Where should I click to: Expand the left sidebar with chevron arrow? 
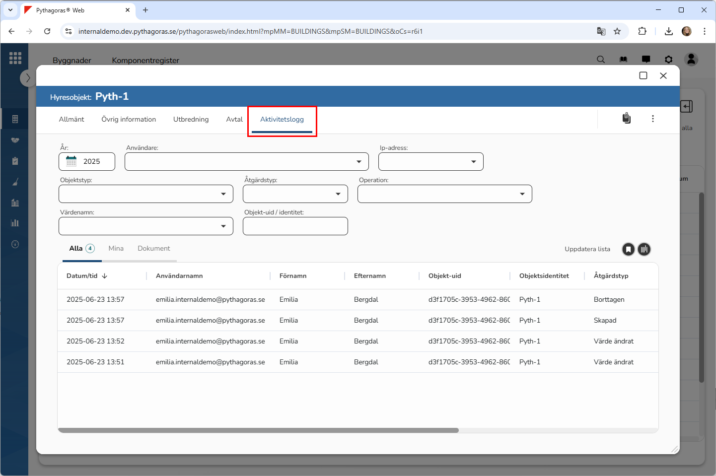click(x=28, y=78)
